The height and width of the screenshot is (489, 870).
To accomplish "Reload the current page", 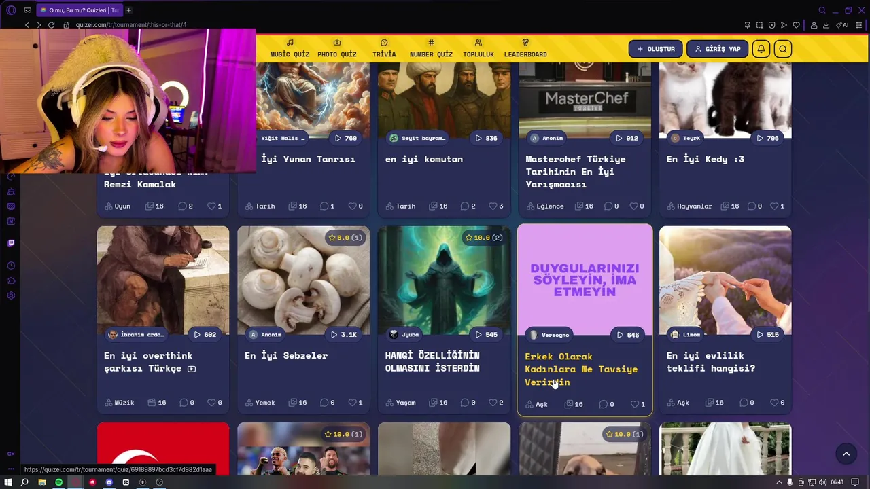I will coord(51,25).
